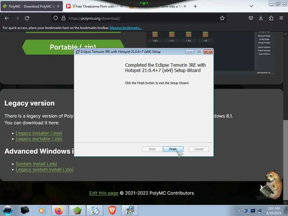Close the PolyMC tab

(58, 6)
